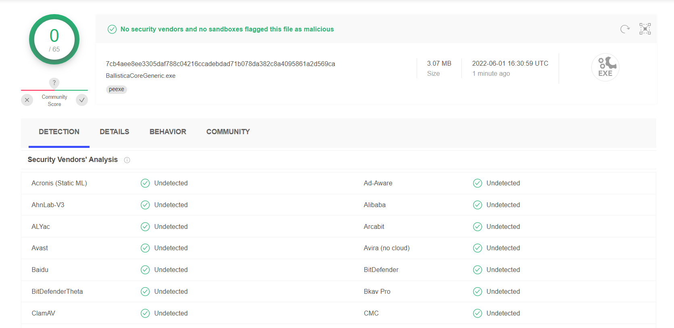
Task: Click the BitDefenderTheta vendor name
Action: (57, 292)
